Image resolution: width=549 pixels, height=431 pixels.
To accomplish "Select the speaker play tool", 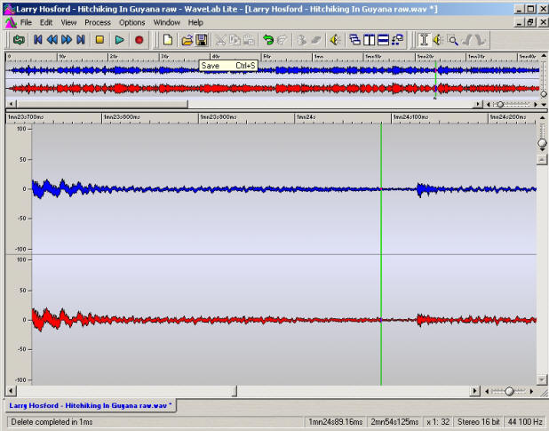I will (438, 40).
